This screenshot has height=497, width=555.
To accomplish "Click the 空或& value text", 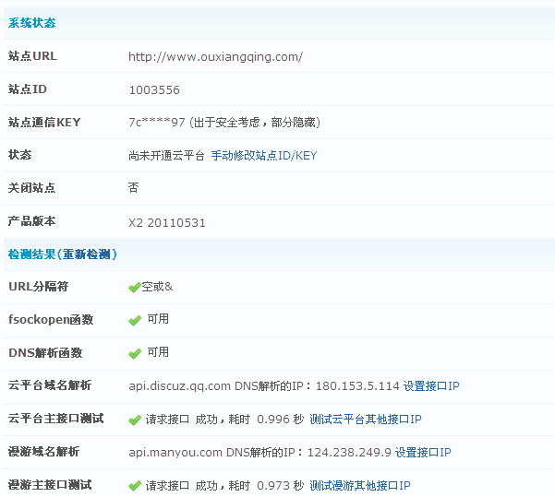I will pos(157,287).
